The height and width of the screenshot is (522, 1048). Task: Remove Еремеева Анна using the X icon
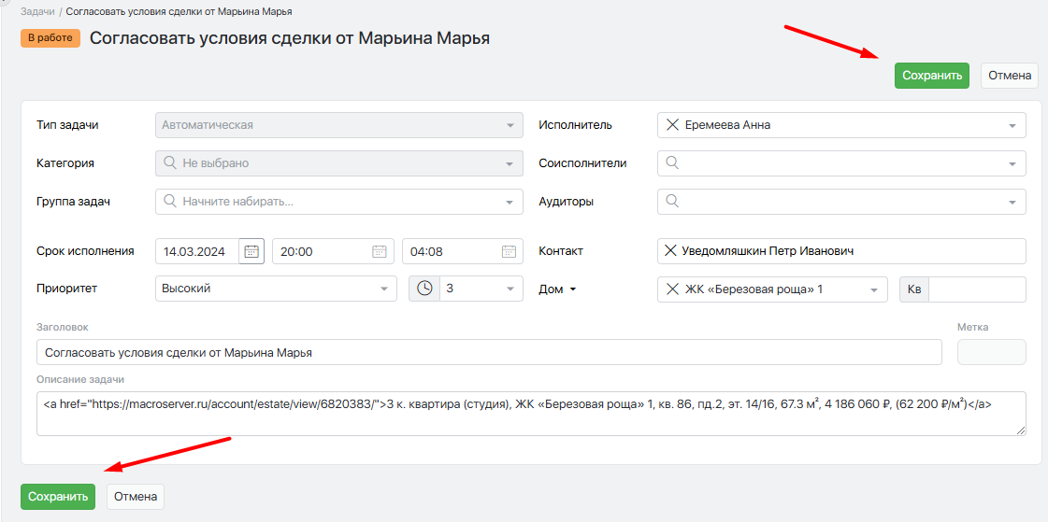point(671,125)
